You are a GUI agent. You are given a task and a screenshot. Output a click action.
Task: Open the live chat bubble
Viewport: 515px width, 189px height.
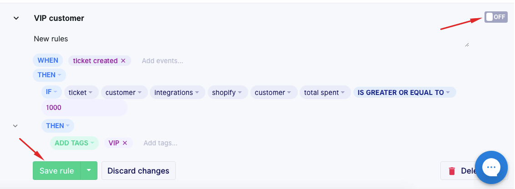(x=491, y=168)
